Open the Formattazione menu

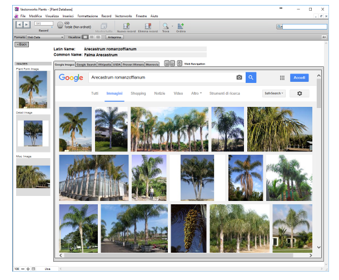88,16
